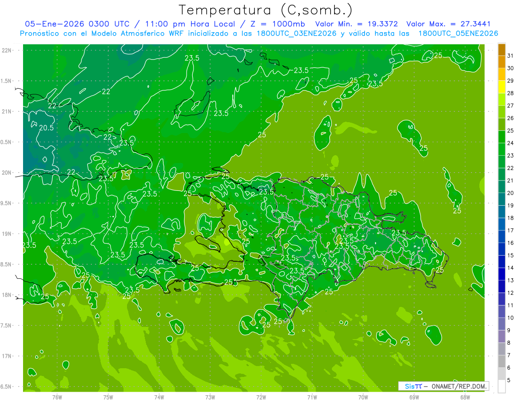This screenshot has height=403, width=522.
Task: Click the 70W longitude axis label
Action: pyautogui.click(x=363, y=397)
